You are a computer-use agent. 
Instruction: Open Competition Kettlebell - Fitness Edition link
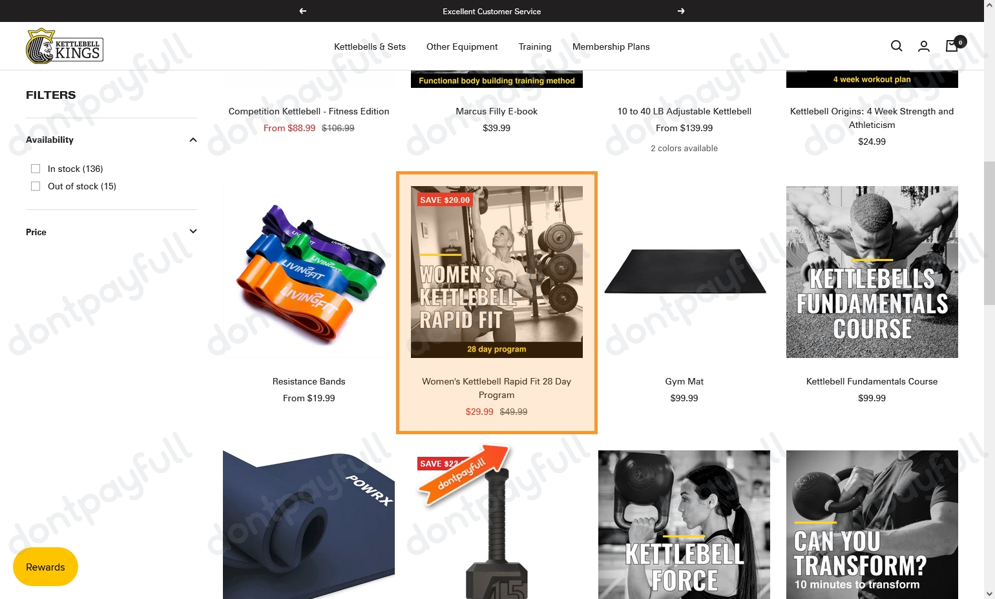pyautogui.click(x=309, y=111)
